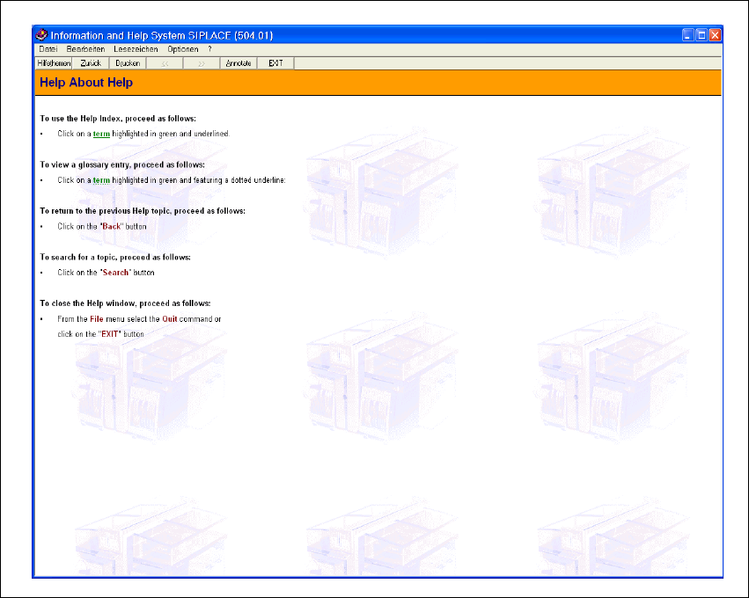The height and width of the screenshot is (598, 749).
Task: Click the Help About Help heading banner
Action: 378,83
